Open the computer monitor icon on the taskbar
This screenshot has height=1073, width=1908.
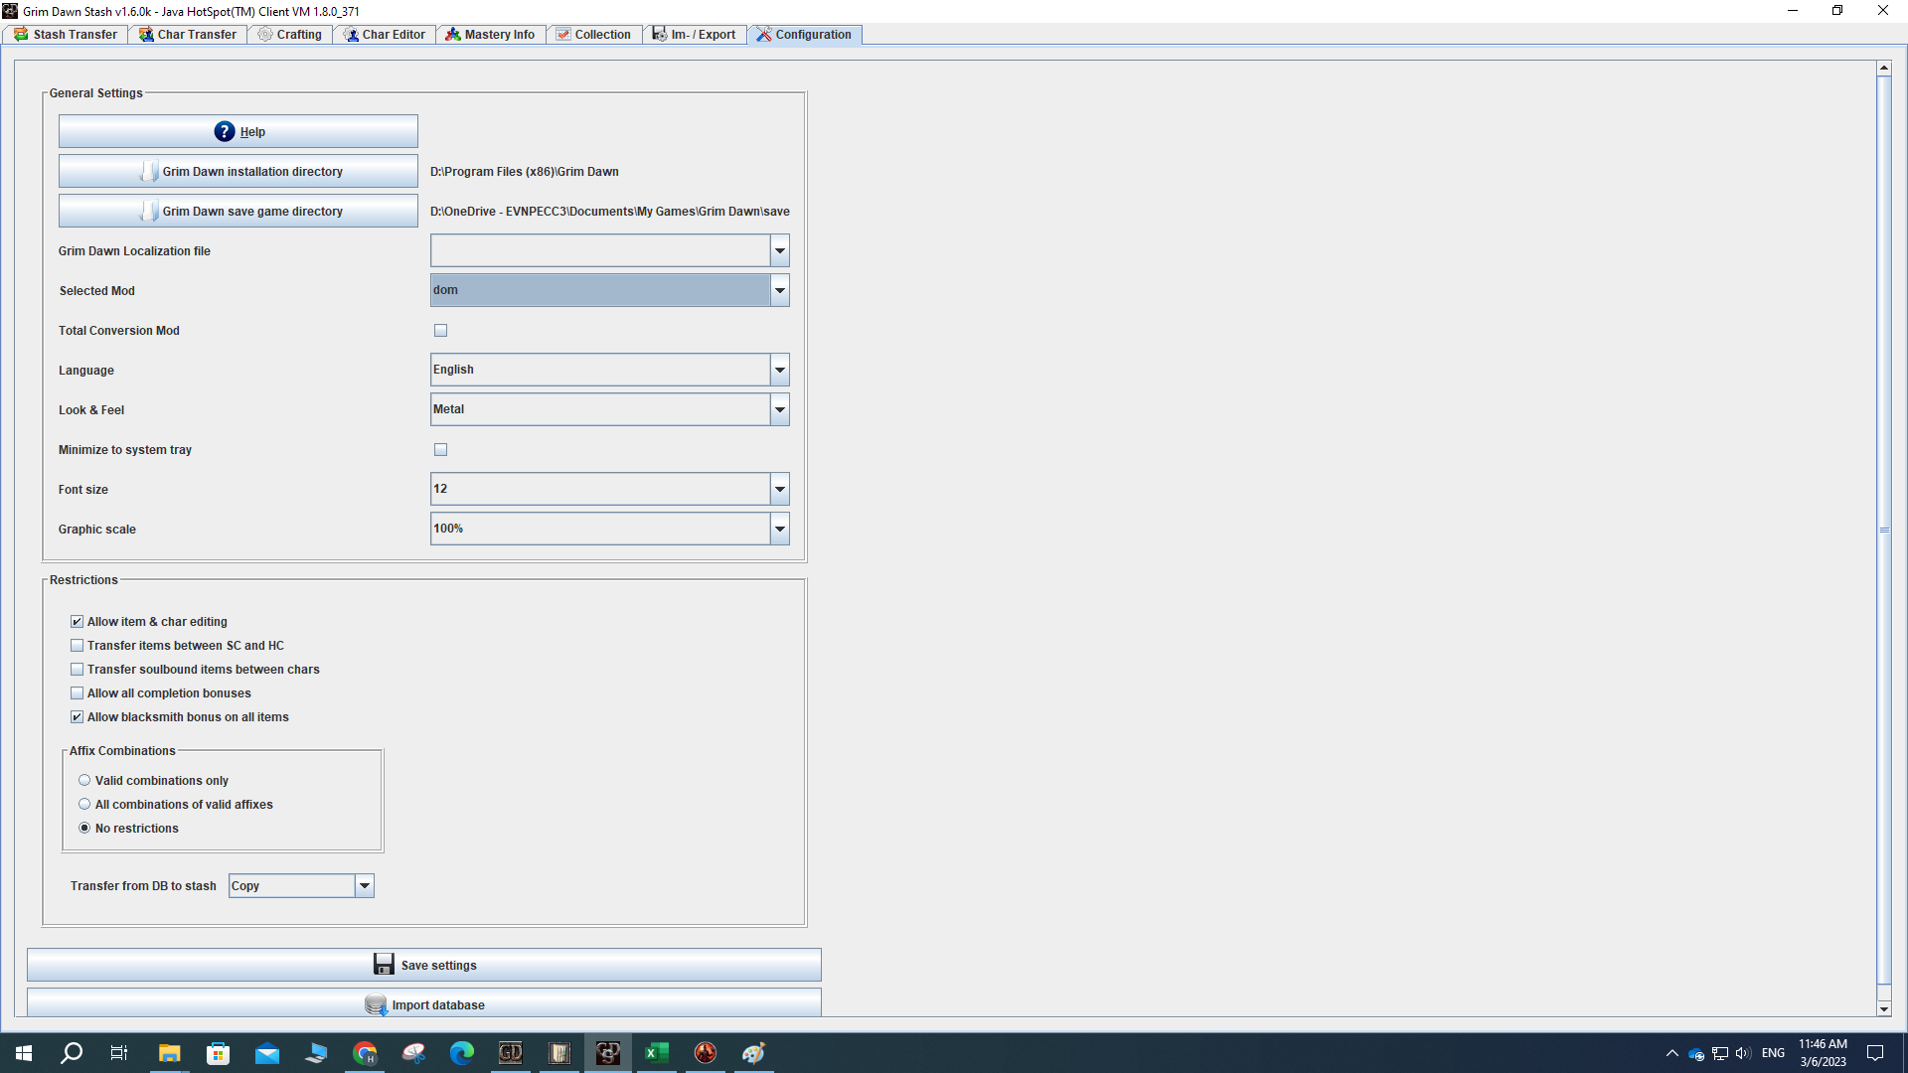tap(316, 1053)
